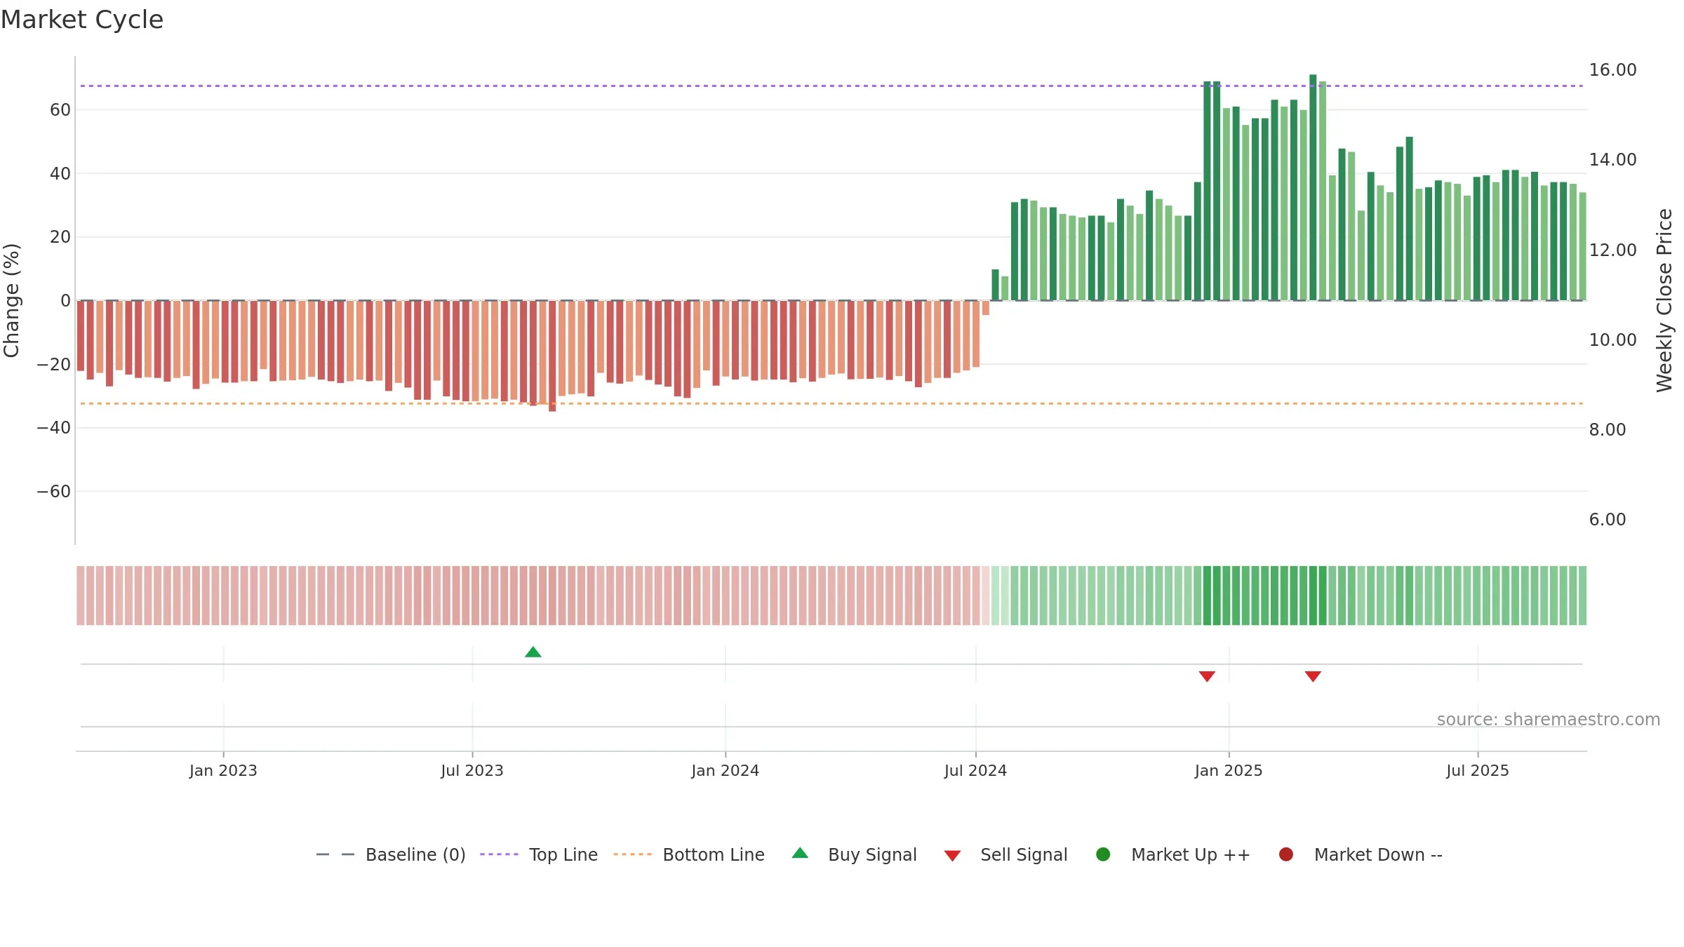
Task: Click the 16.00 price axis label
Action: click(x=1613, y=70)
